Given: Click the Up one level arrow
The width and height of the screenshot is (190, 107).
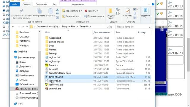Looking at the screenshot, I should click(x=27, y=27).
